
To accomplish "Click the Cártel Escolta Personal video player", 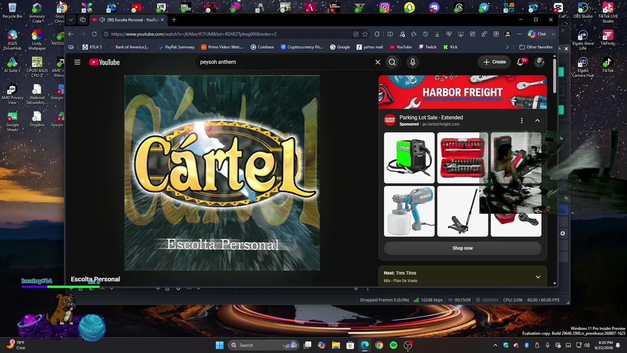I will tap(222, 173).
